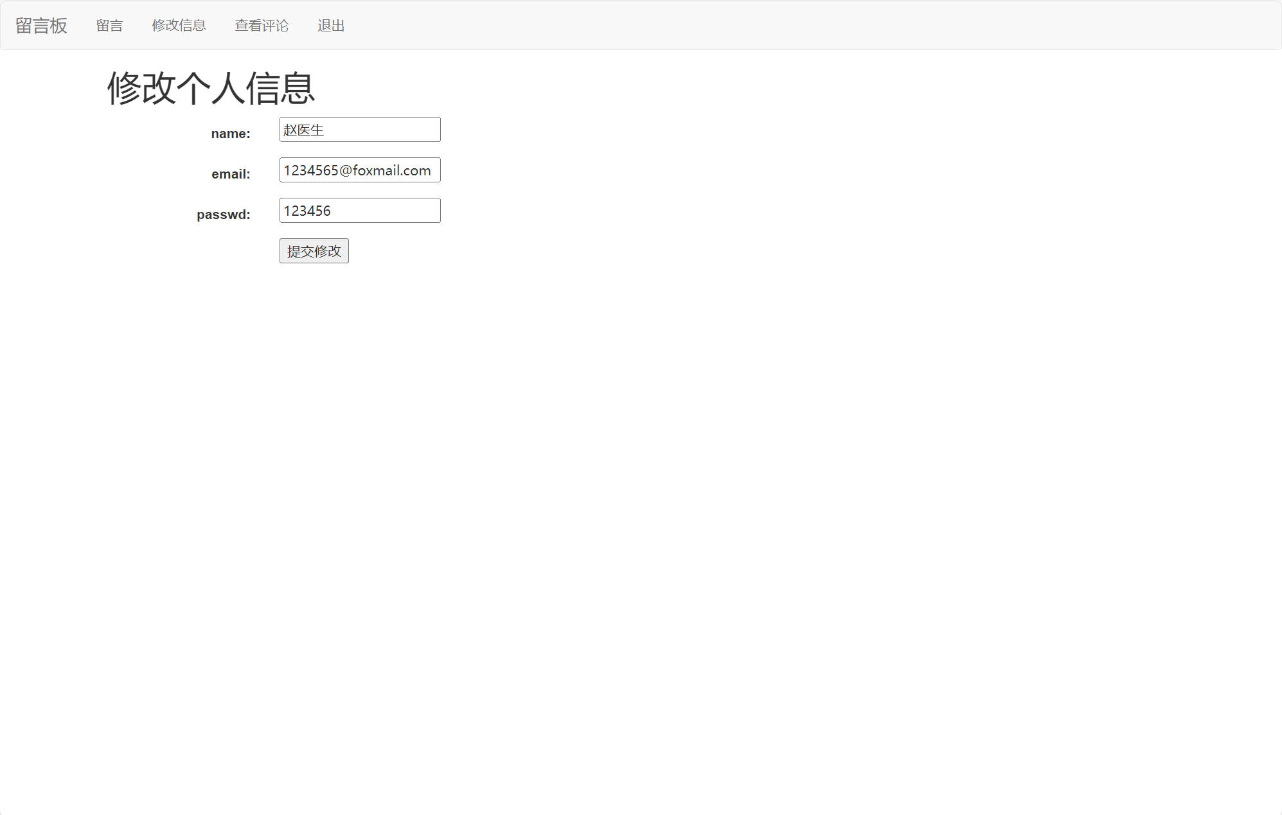
Task: Sign out using the 退出 link
Action: (330, 25)
